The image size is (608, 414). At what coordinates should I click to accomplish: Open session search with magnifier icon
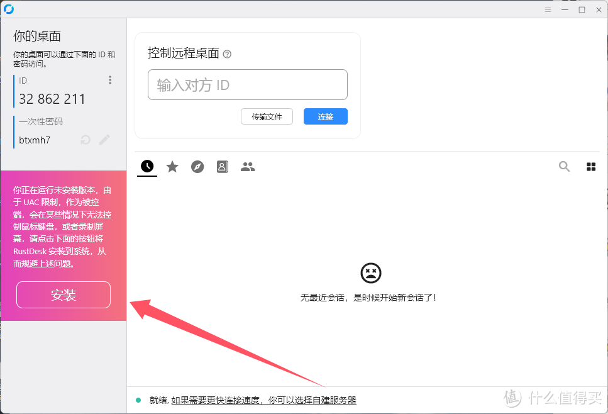pos(564,166)
